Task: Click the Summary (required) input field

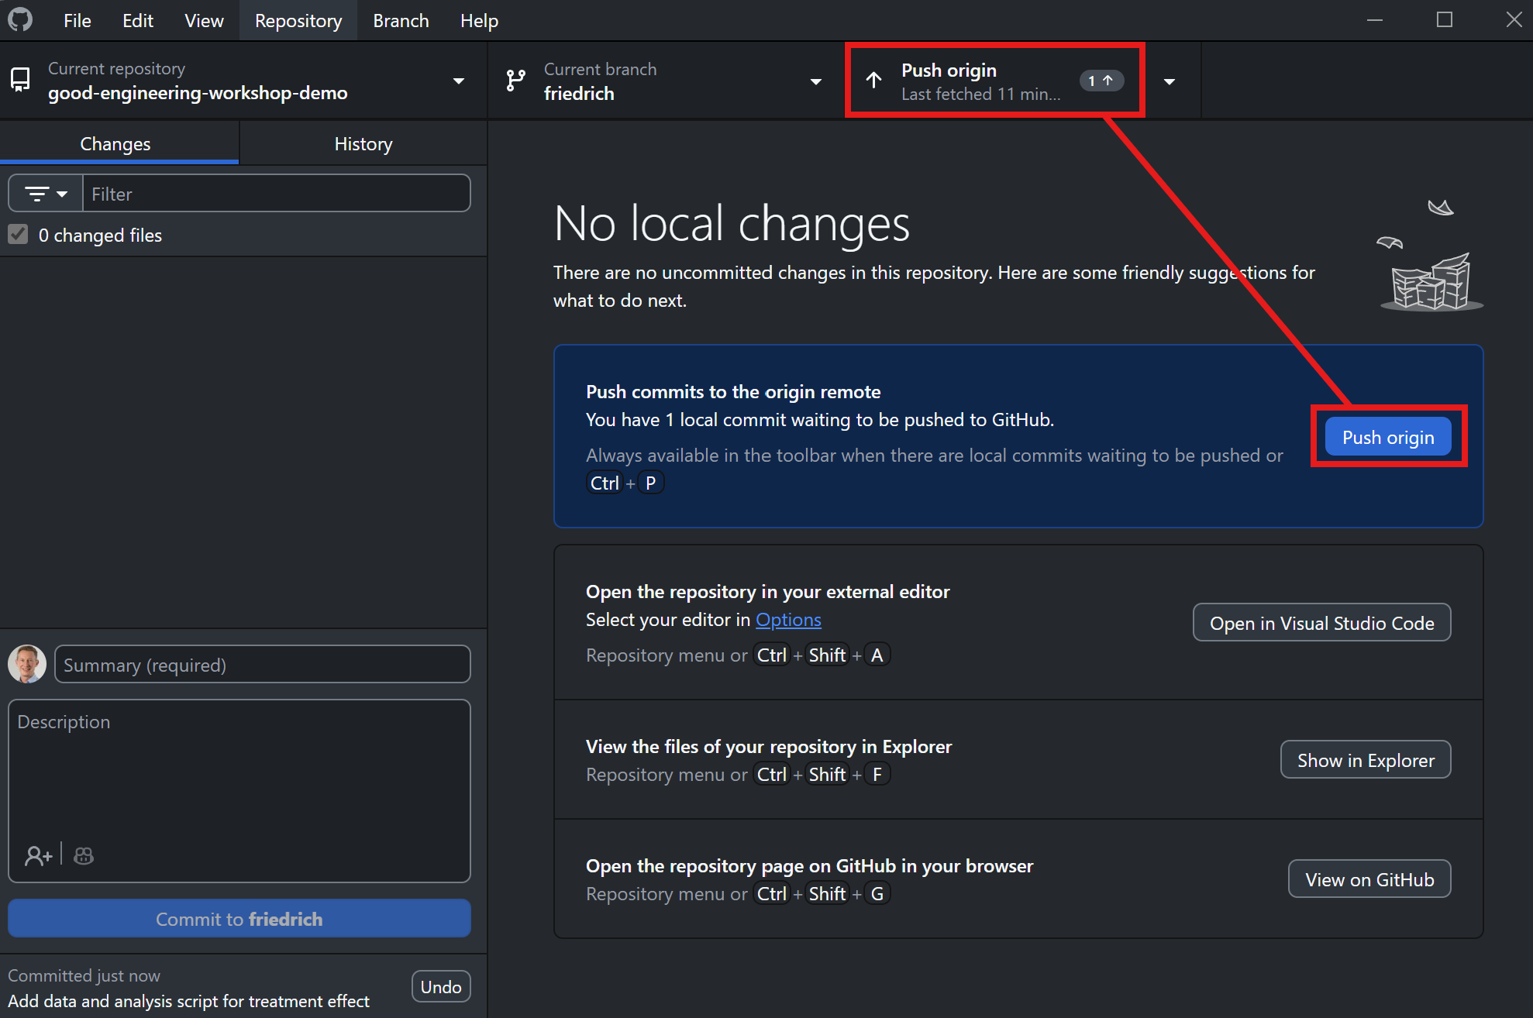Action: click(262, 665)
